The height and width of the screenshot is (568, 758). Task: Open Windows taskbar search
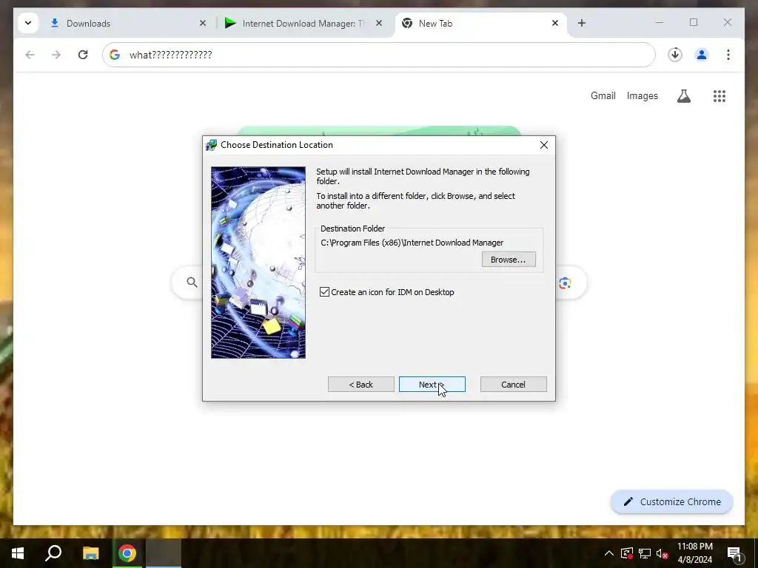(x=53, y=553)
